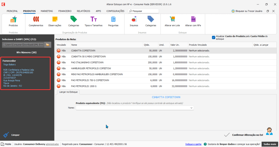This screenshot has width=279, height=147.
Task: Open the Produtos burger icon
Action: click(x=13, y=20)
